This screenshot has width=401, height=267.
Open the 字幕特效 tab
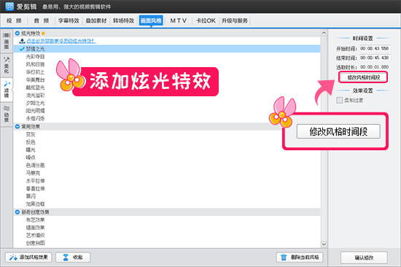coord(69,20)
